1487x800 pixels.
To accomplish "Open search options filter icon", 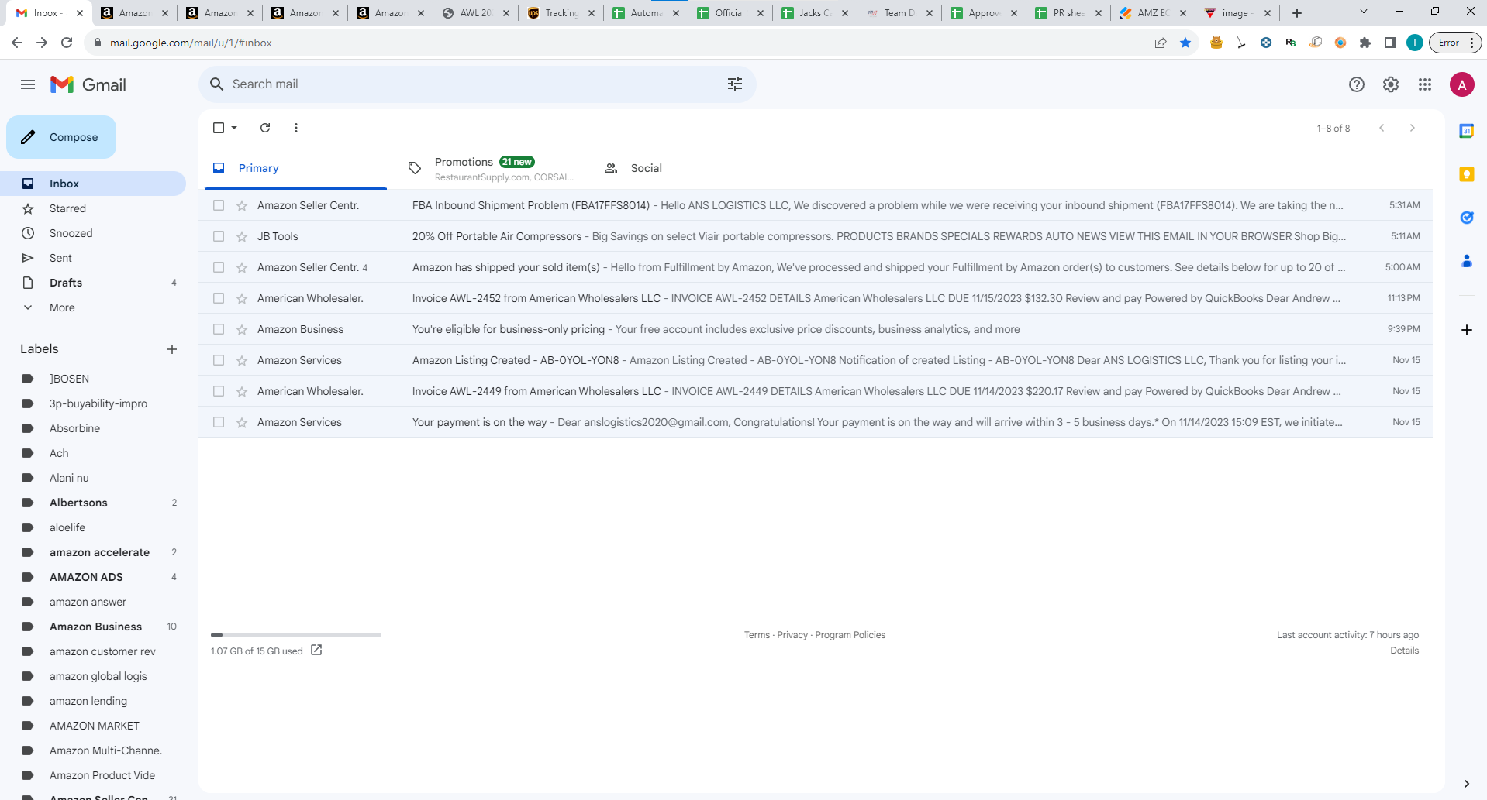I will 735,84.
